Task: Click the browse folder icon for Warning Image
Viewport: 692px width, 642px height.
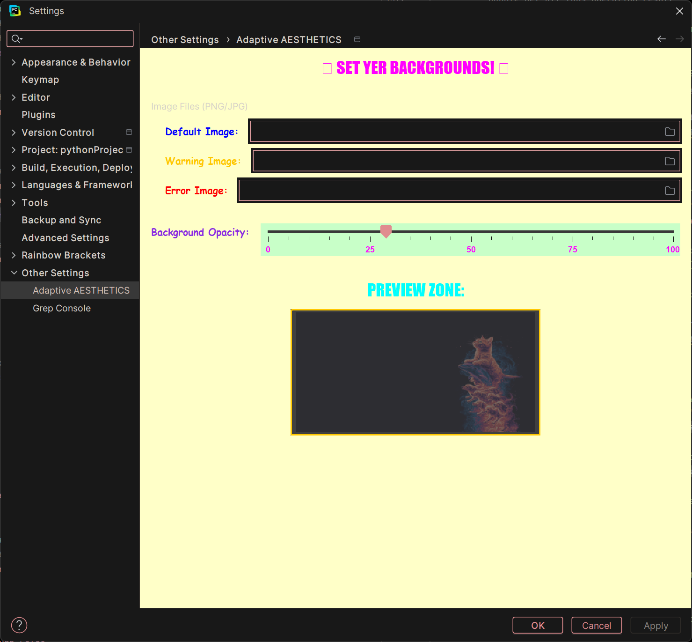Action: tap(670, 161)
